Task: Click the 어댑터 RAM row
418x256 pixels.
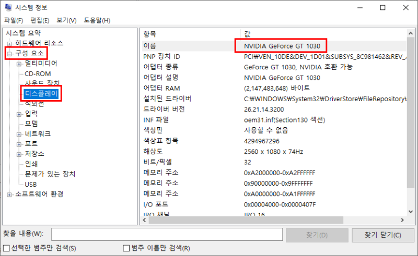Action: 273,88
